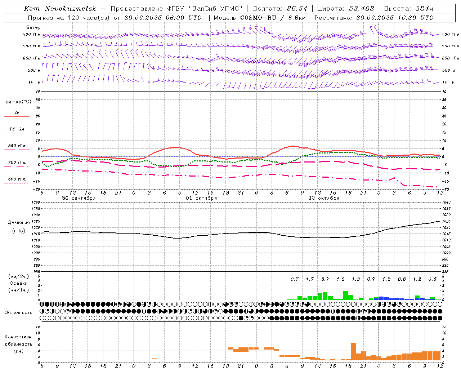The image size is (461, 369).
Task: Click the "Конвективн." convective cloud label
Action: tap(18, 337)
